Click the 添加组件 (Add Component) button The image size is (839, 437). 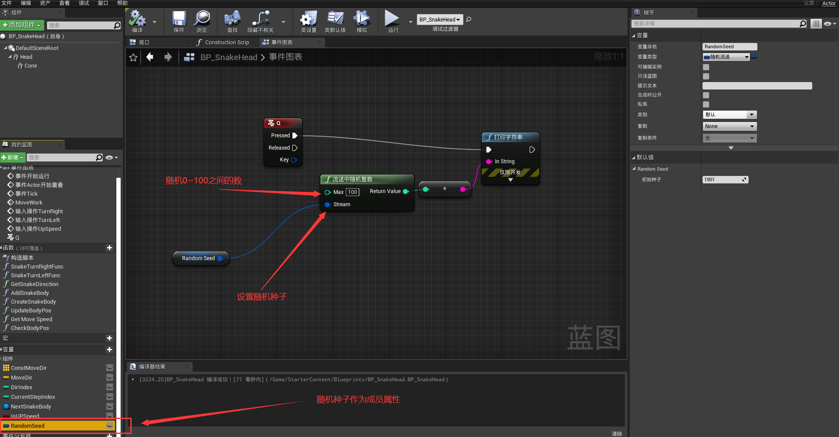click(x=22, y=25)
